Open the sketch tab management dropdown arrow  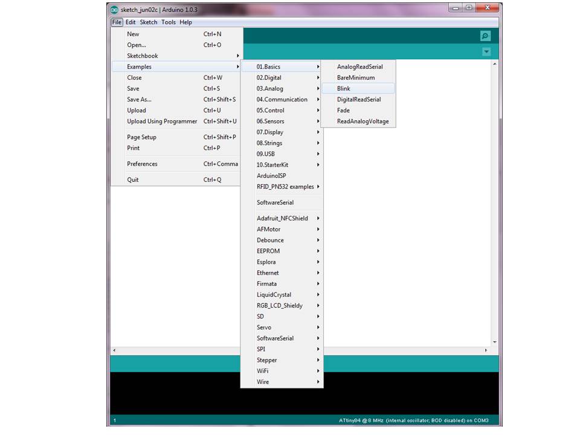[x=486, y=52]
